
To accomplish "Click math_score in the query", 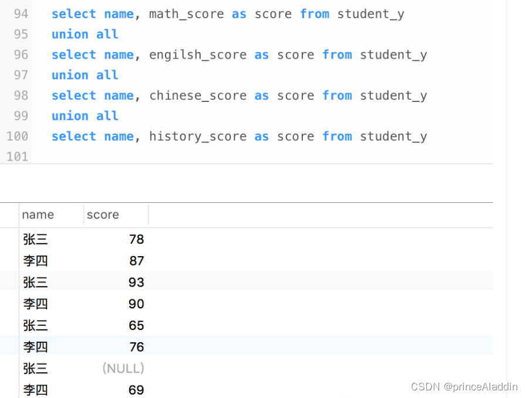I will pyautogui.click(x=187, y=14).
